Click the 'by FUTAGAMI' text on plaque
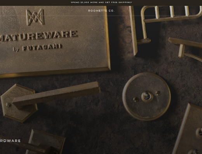202x154 pixels. pos(37,48)
